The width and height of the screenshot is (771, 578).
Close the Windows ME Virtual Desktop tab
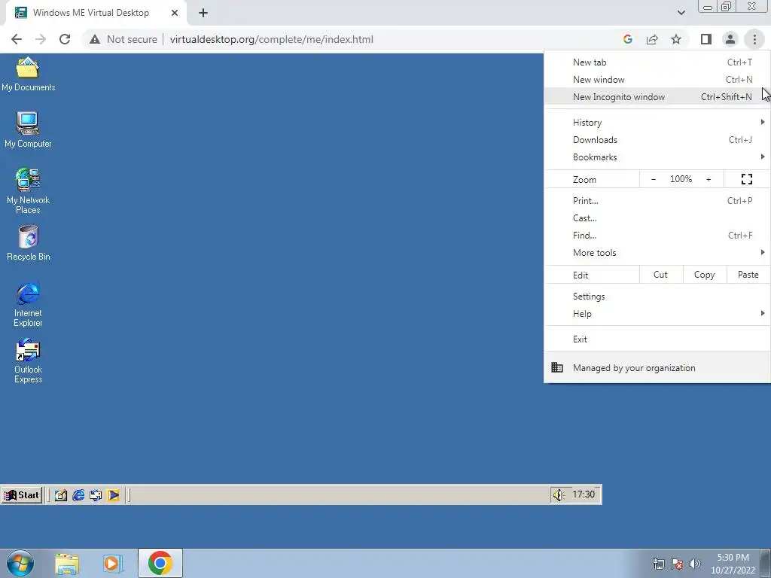(x=175, y=13)
